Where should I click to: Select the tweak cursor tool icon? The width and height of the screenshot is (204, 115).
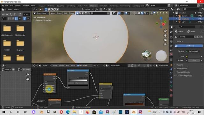click(40, 9)
